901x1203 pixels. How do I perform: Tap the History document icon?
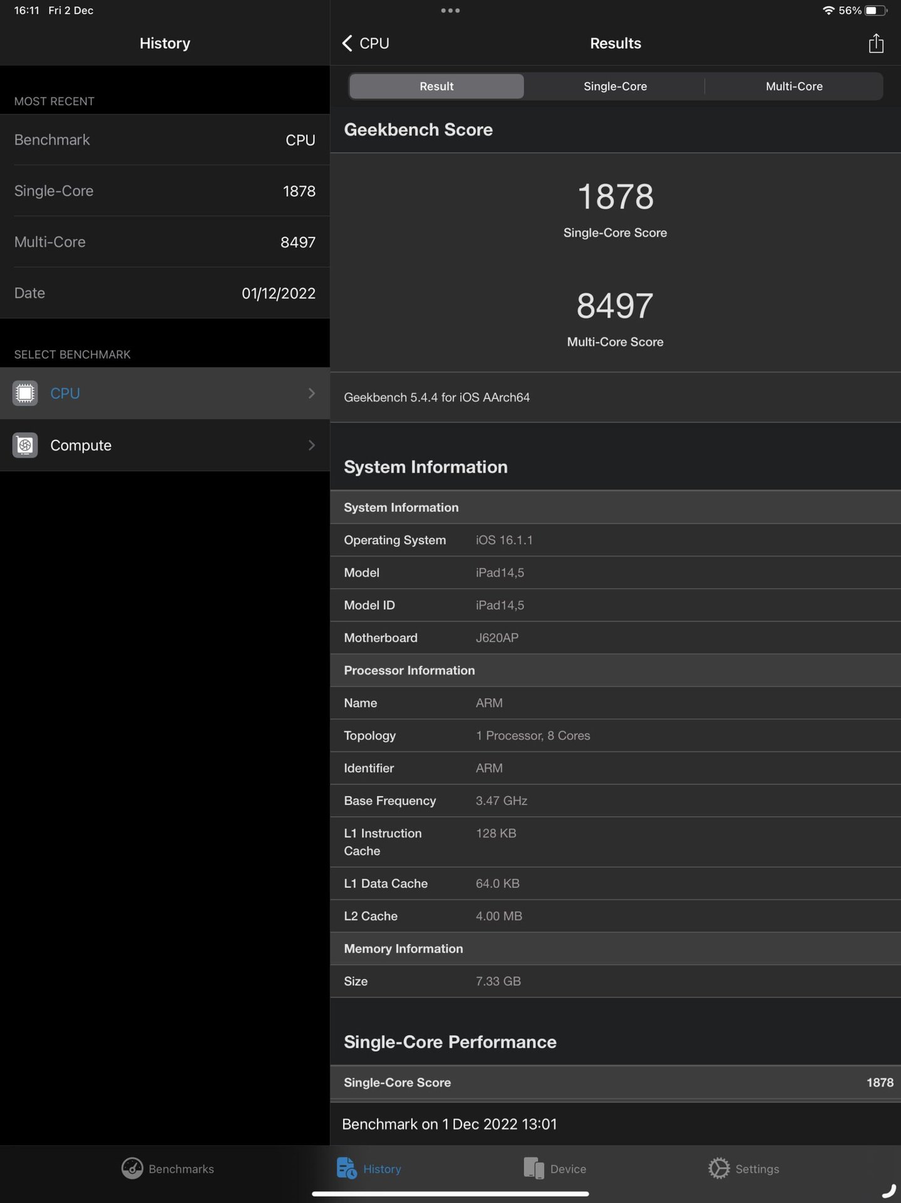pyautogui.click(x=346, y=1169)
